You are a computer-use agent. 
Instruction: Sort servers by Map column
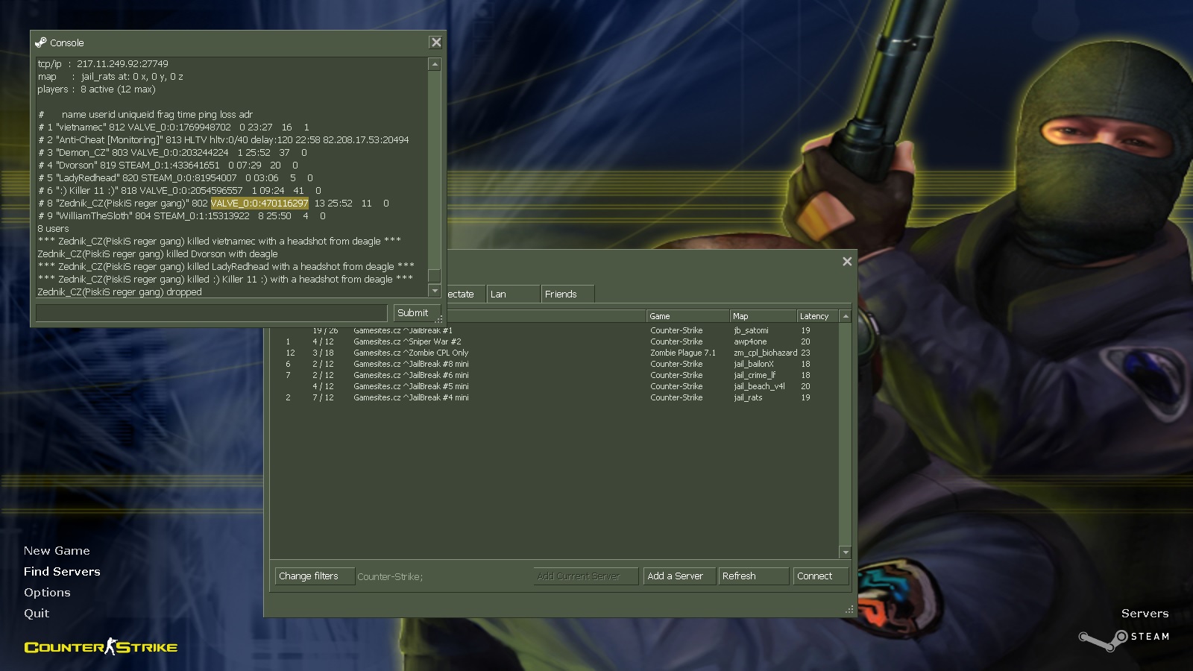coord(763,316)
